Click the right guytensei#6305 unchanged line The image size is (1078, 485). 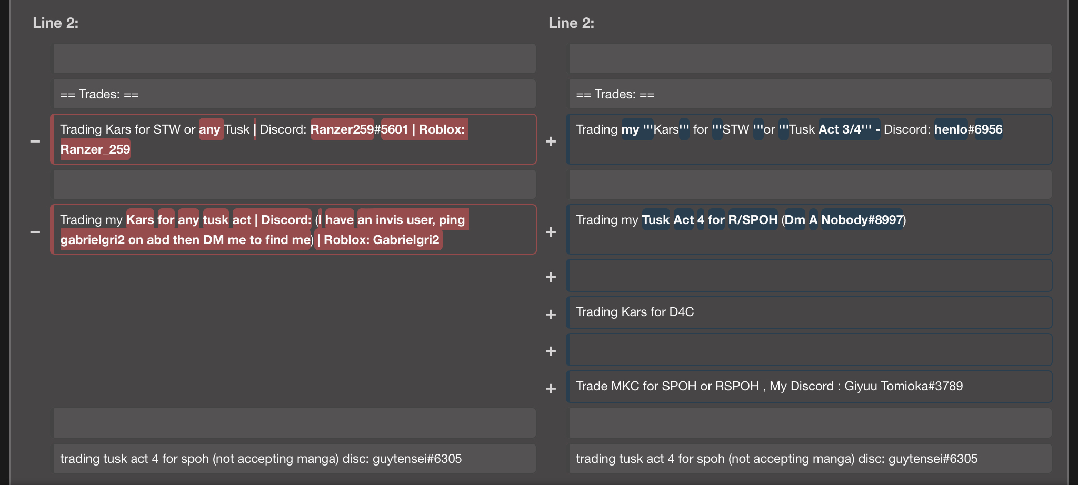pyautogui.click(x=811, y=459)
